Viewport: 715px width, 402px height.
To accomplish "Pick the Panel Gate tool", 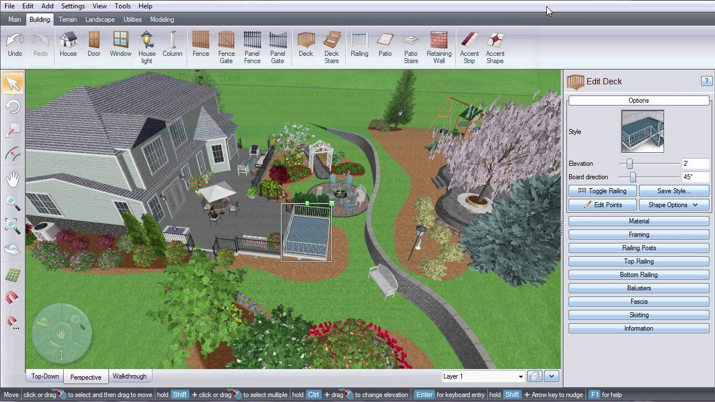I will [278, 47].
